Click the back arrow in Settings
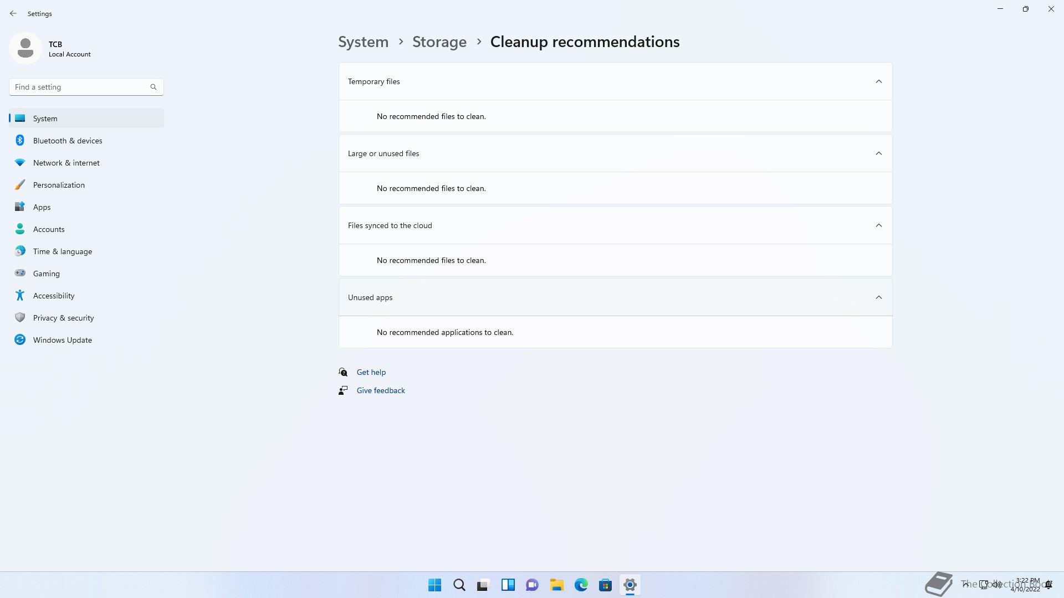 13,13
